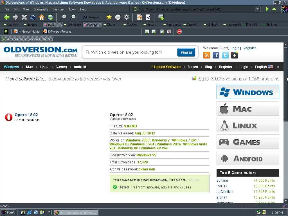Image resolution: width=288 pixels, height=216 pixels.
Task: Toggle the Images button with refresh icon
Action: 91,17
